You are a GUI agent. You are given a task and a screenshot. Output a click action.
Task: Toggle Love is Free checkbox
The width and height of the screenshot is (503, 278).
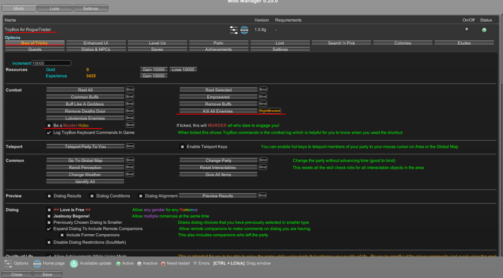(x=49, y=210)
